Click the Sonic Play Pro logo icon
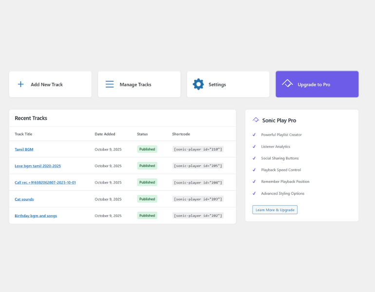The image size is (375, 292). (x=256, y=120)
